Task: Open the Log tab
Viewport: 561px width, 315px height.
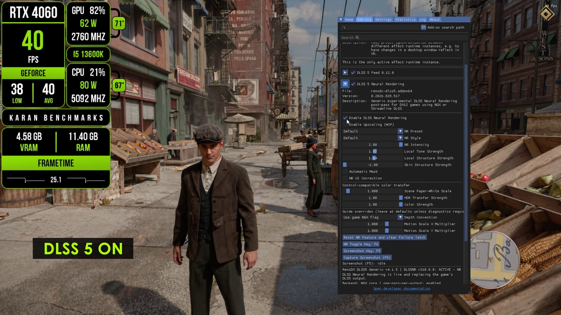Action: click(423, 20)
